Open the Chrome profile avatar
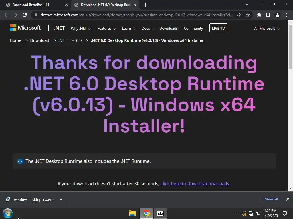 pos(278,15)
